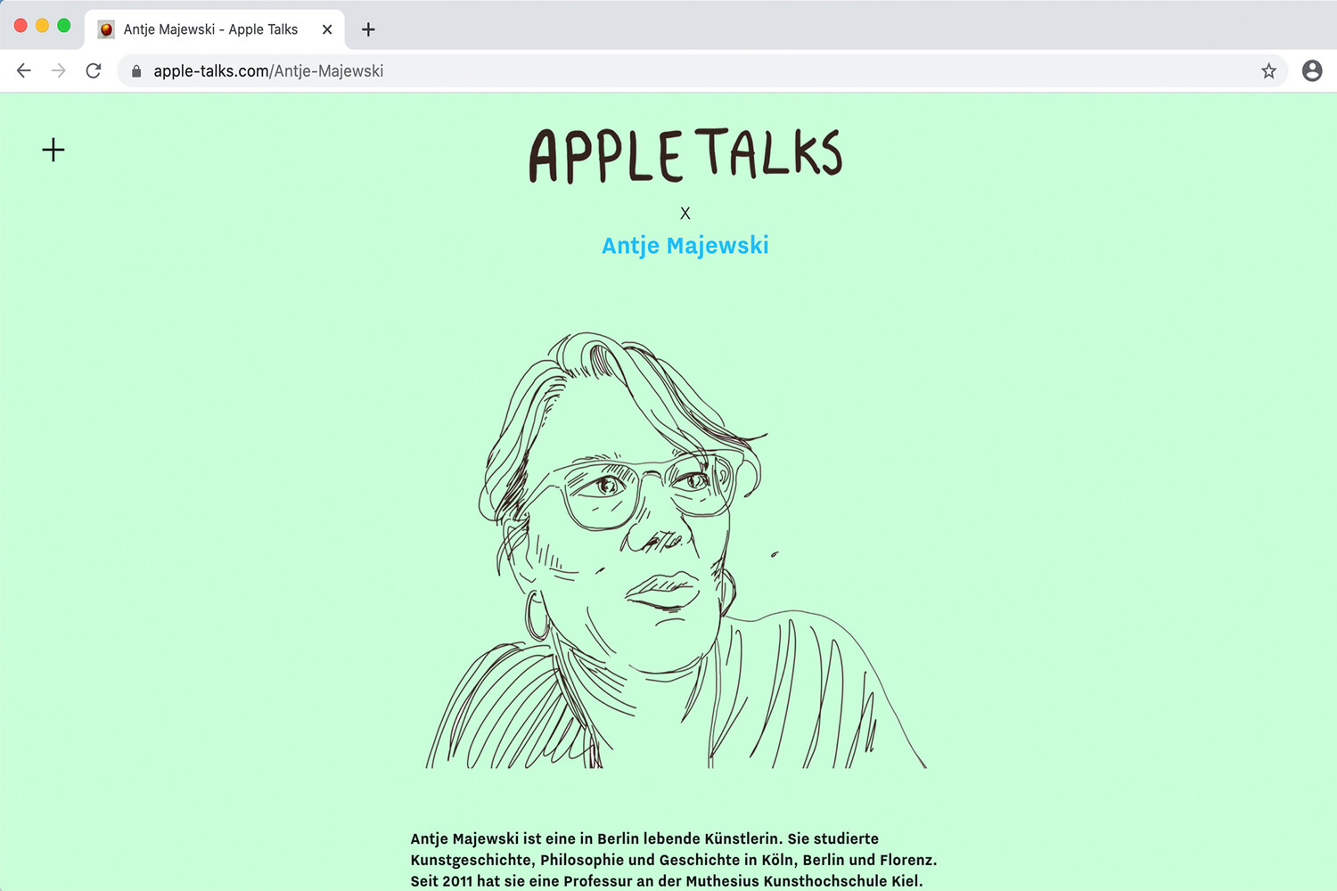1337x891 pixels.
Task: Click the apple favicon on the tab
Action: [106, 29]
